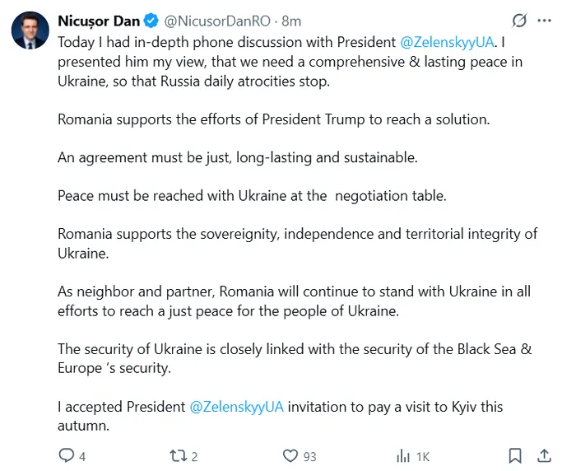Click the 93 likes count

[x=309, y=456]
